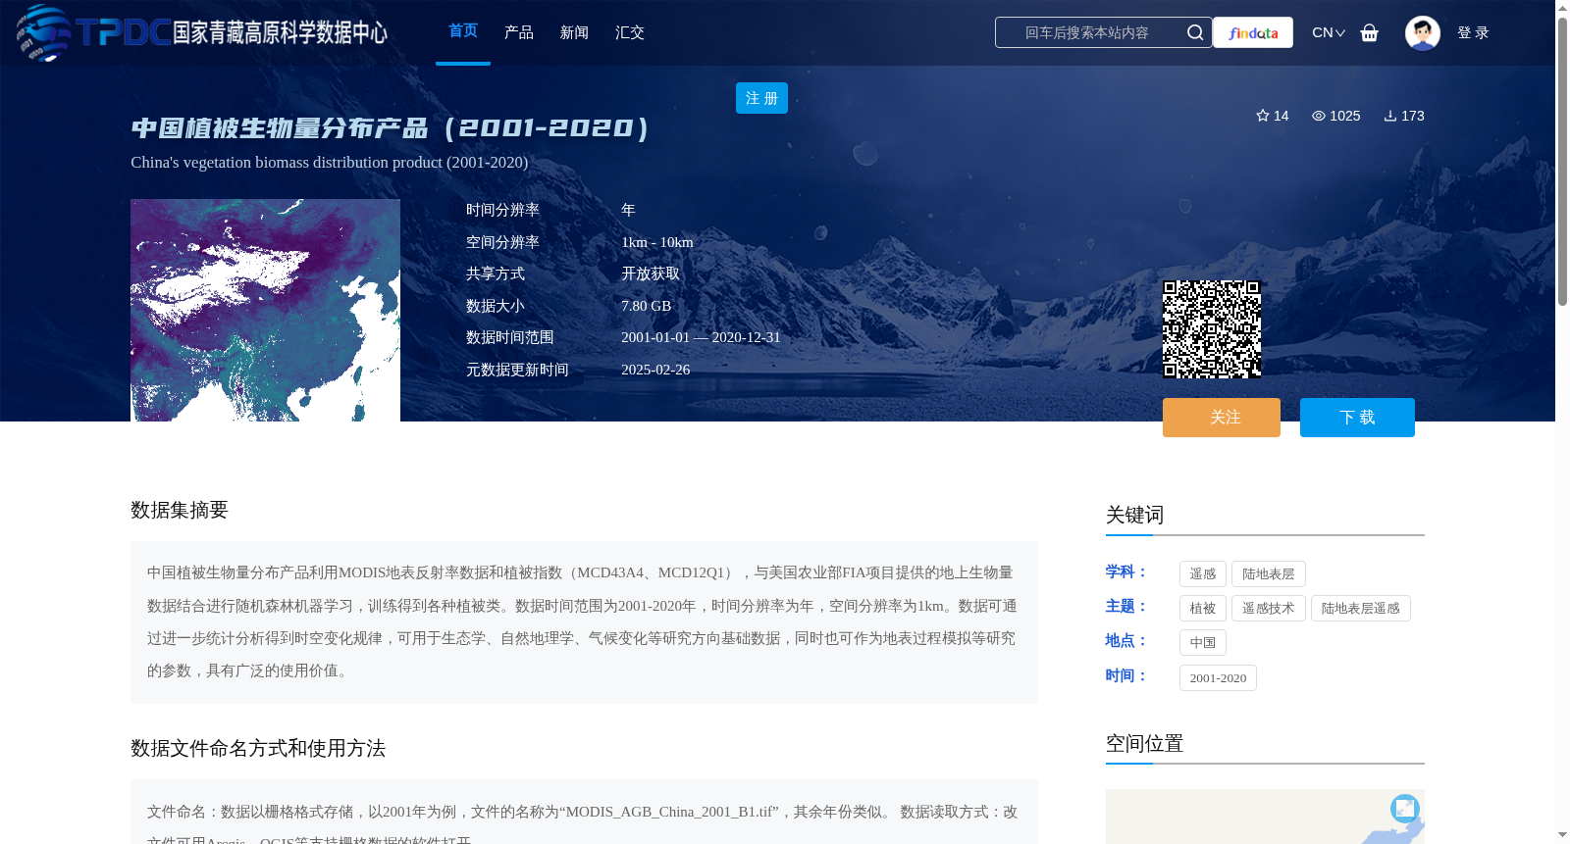Click the '数据文件命名方式和使用方法' heading
The image size is (1570, 844).
point(258,749)
